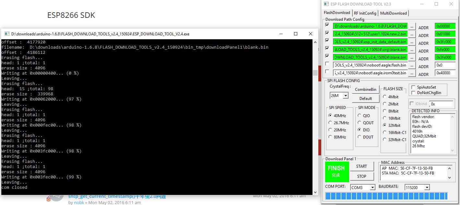Click browse button for eagle.flash.bin path

click(412, 65)
